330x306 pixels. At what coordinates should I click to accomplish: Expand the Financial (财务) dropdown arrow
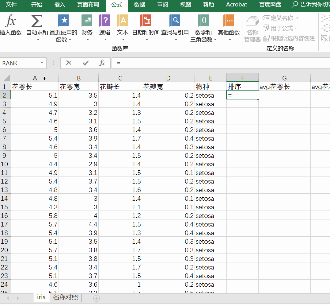point(88,40)
